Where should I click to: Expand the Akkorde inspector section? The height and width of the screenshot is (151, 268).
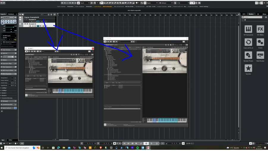point(9,53)
